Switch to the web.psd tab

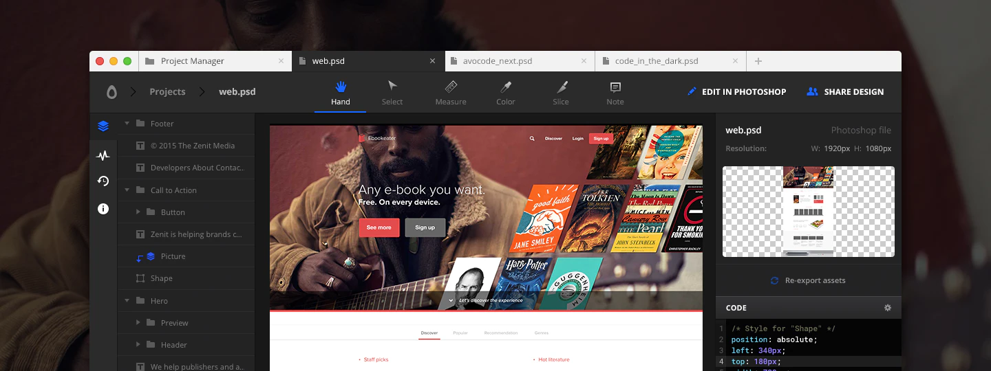tap(368, 61)
